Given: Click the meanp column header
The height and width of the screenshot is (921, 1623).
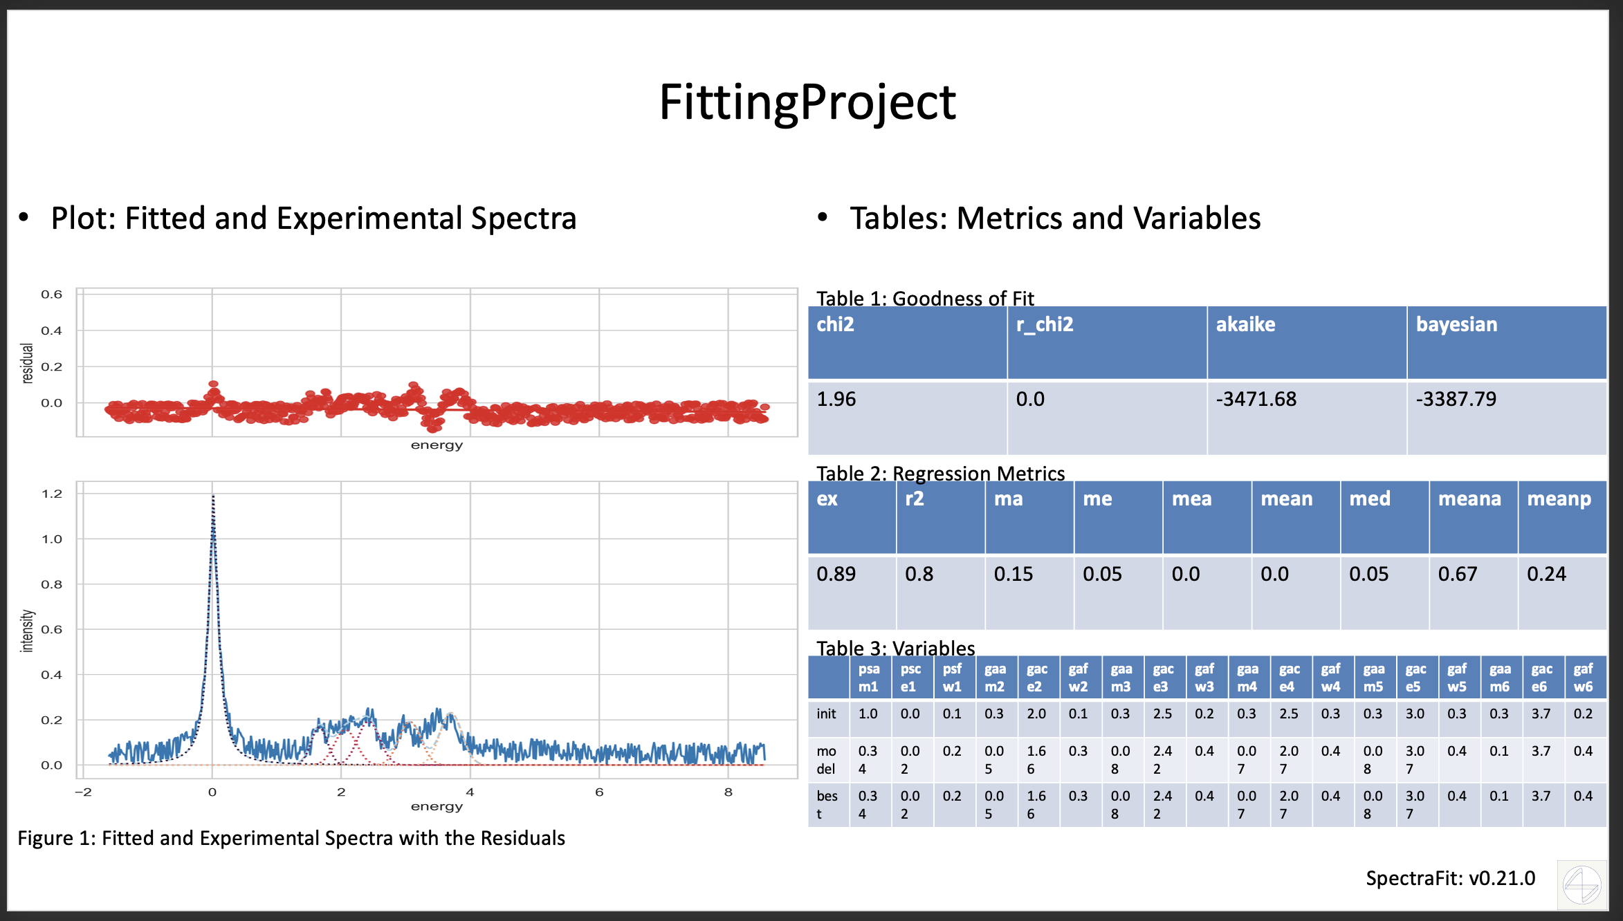Looking at the screenshot, I should pos(1561,517).
